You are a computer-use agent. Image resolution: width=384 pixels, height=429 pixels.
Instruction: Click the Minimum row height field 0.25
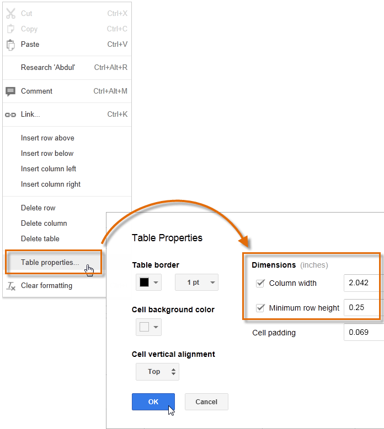click(364, 307)
